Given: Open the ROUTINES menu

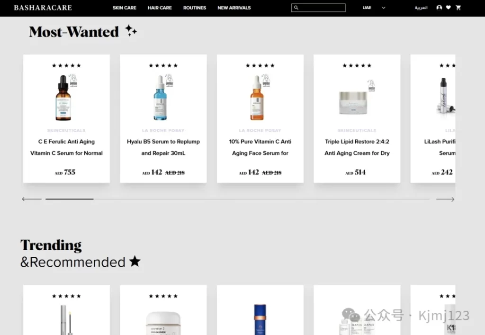Looking at the screenshot, I should [x=195, y=8].
